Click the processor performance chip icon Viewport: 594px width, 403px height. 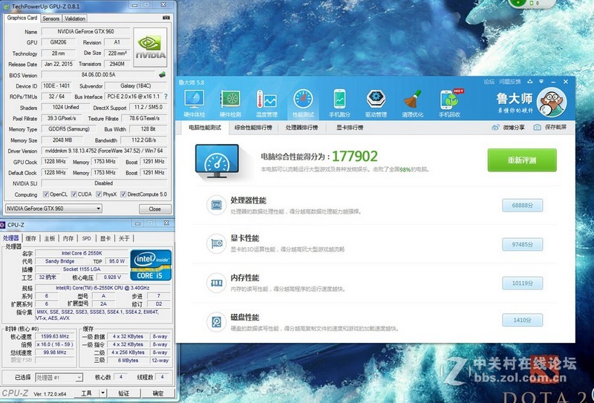(x=217, y=205)
